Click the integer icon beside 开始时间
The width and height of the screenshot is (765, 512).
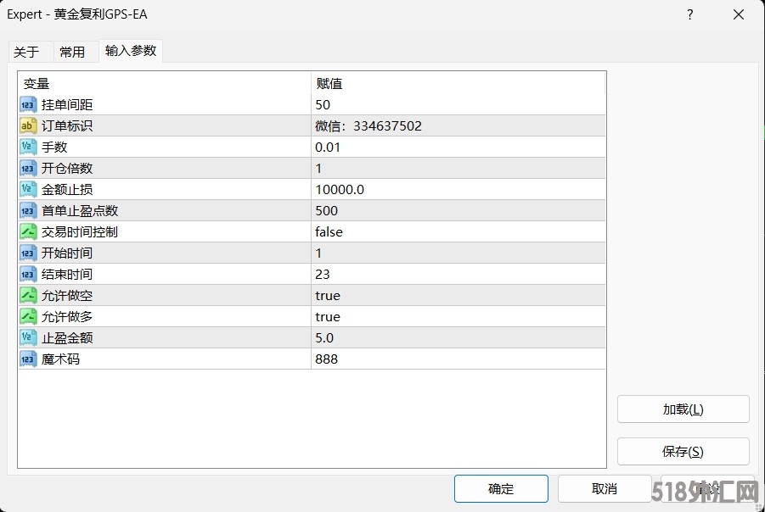(28, 253)
